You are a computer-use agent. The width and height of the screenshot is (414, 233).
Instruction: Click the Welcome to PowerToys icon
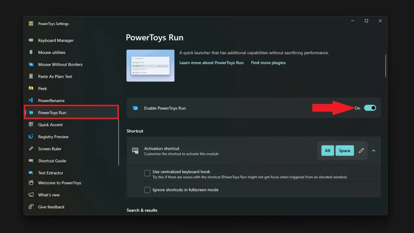tap(31, 182)
